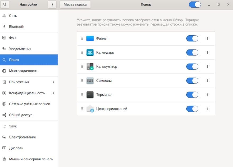Click the Центр приложений icon

(90, 109)
